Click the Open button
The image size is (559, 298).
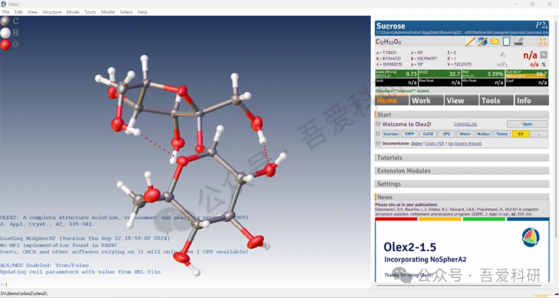(x=527, y=124)
